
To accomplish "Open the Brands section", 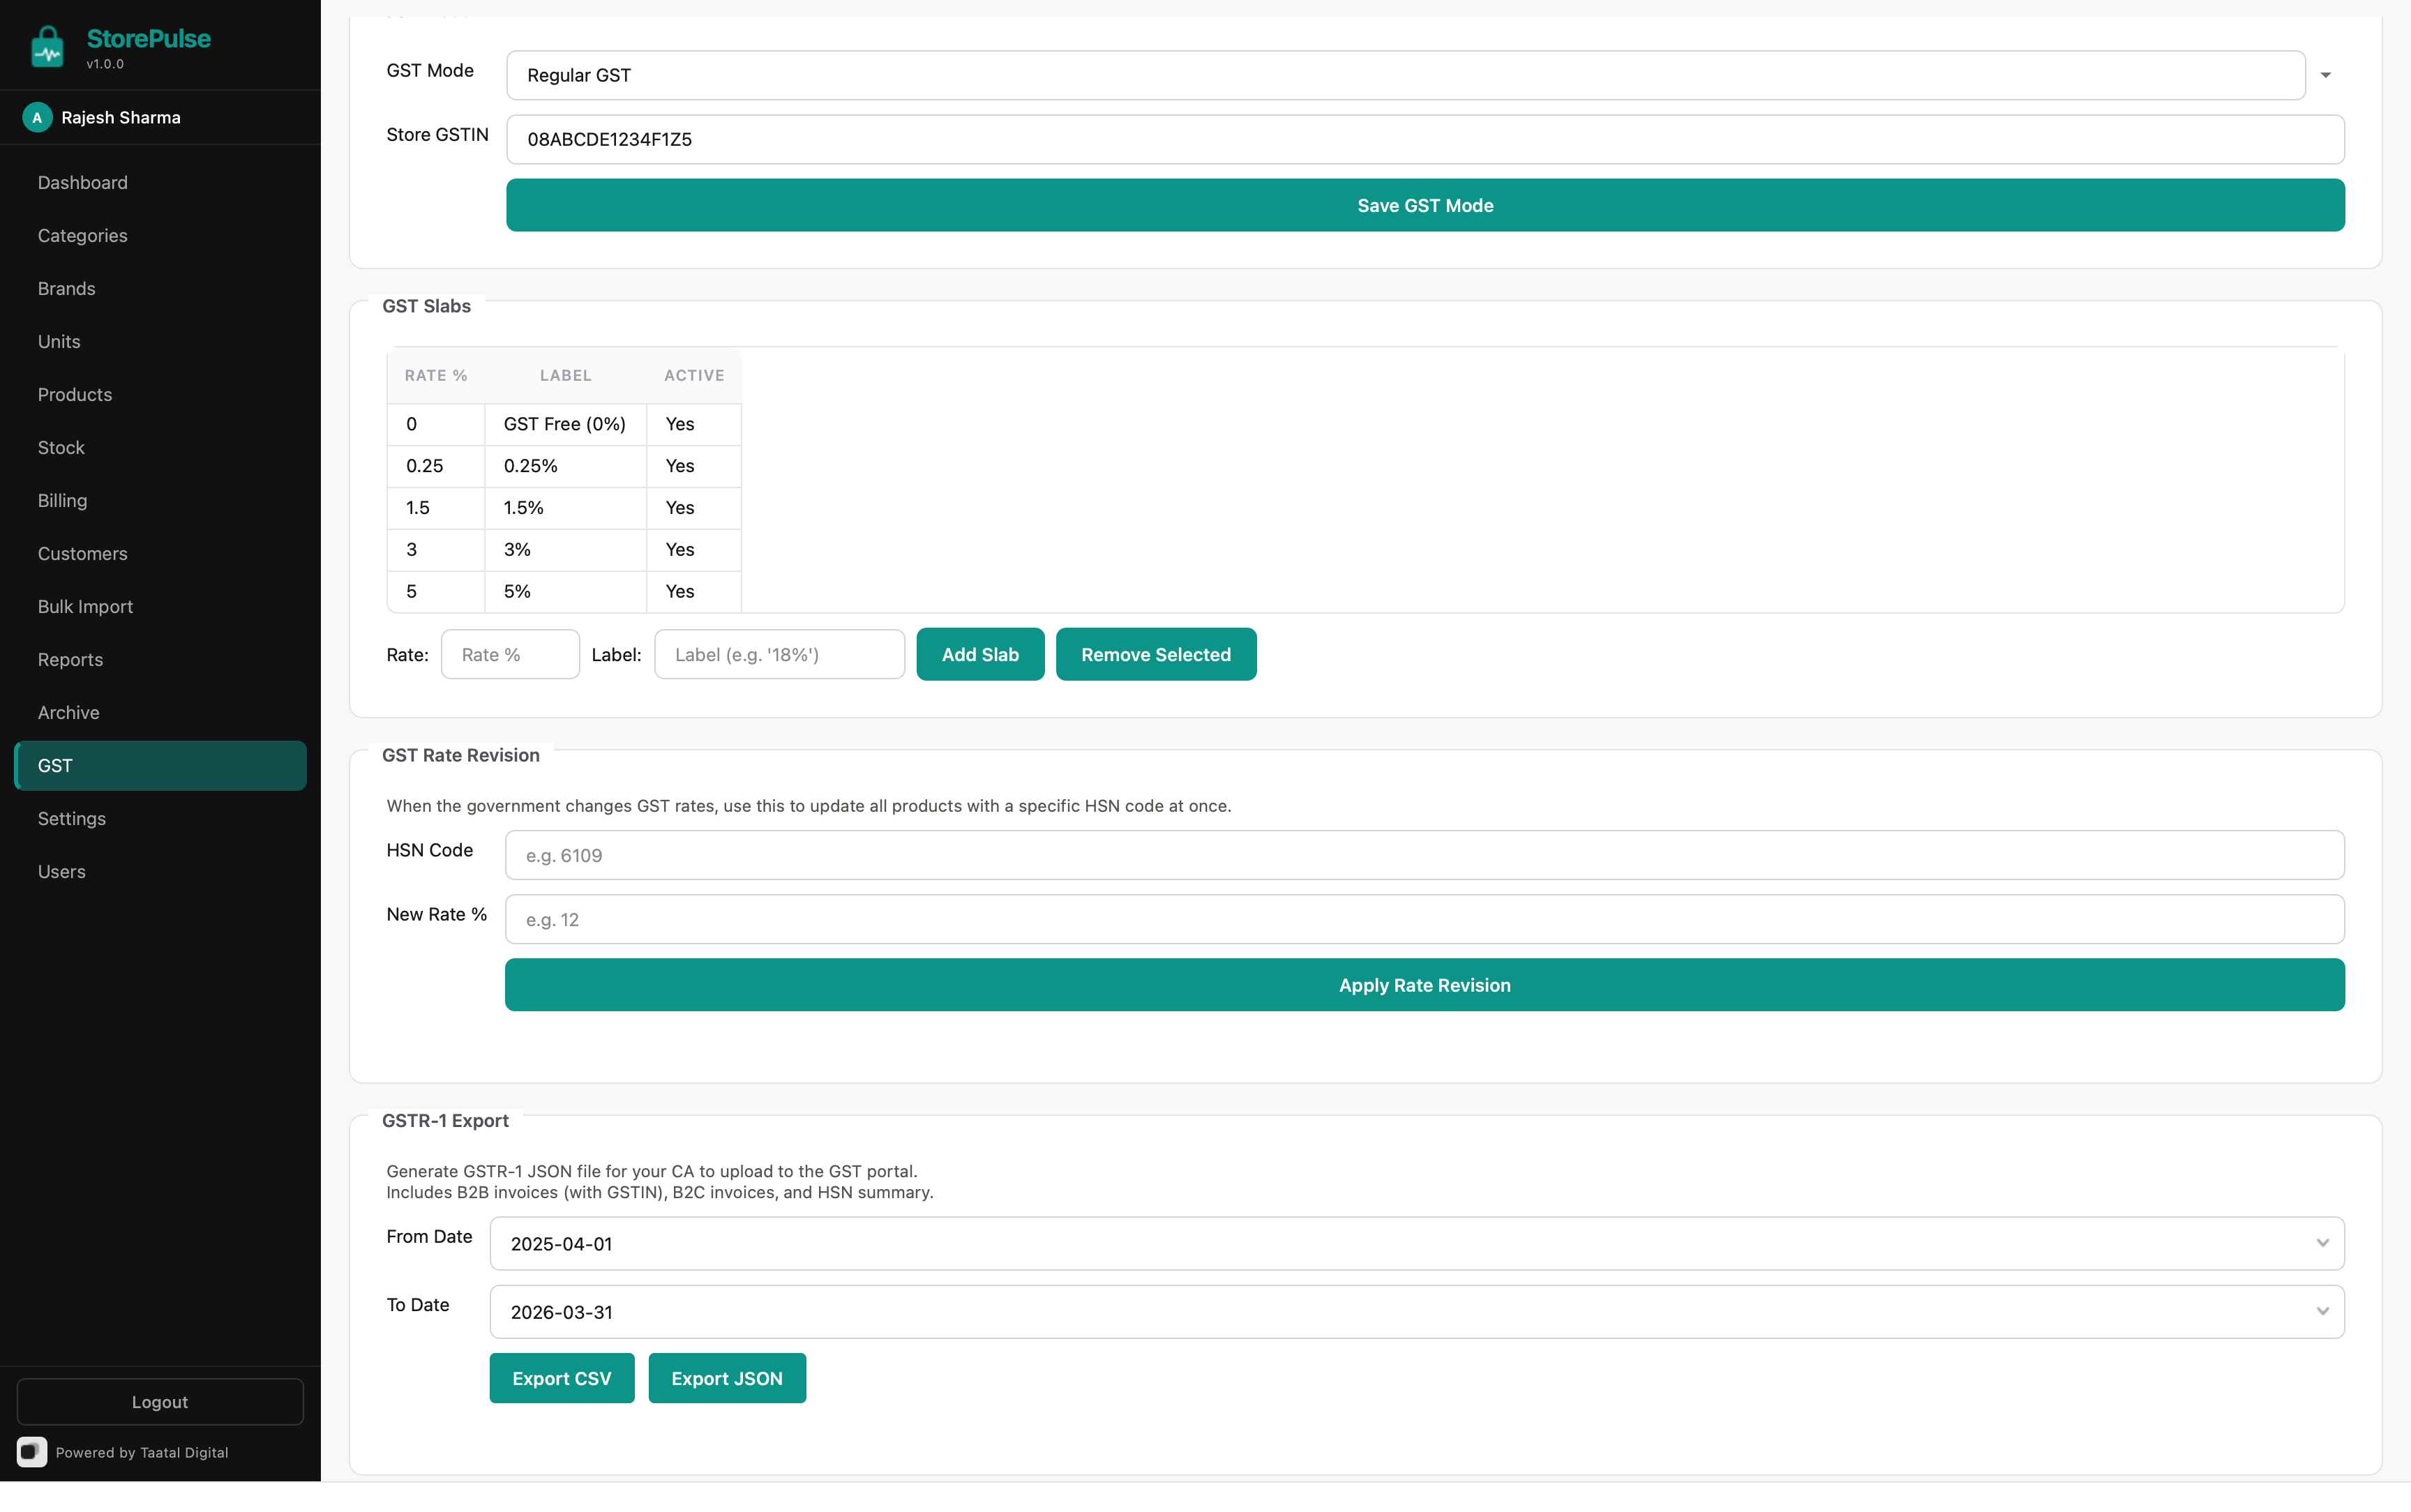I will (160, 288).
